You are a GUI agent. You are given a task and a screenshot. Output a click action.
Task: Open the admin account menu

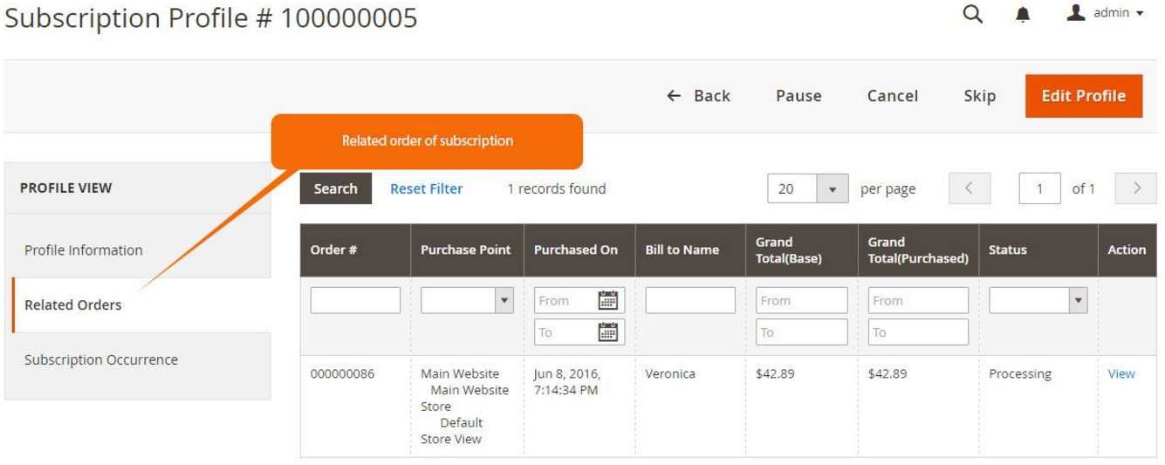(x=1106, y=14)
